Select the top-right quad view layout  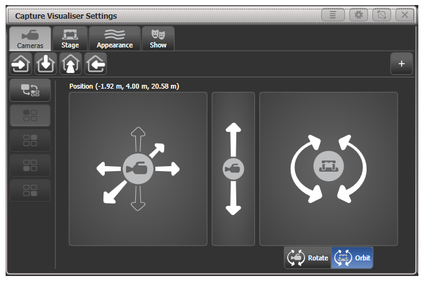tap(30, 140)
